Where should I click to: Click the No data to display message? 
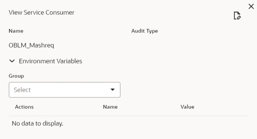(x=38, y=124)
